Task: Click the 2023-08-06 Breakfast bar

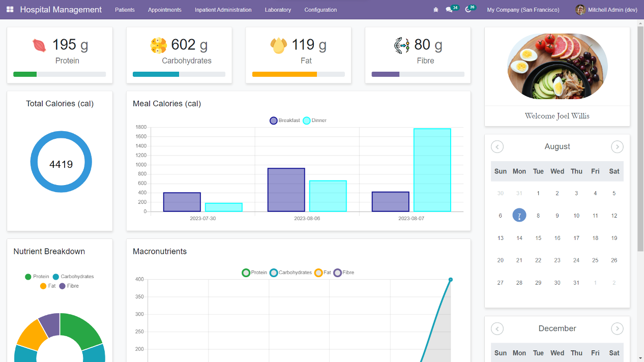Action: click(x=286, y=190)
